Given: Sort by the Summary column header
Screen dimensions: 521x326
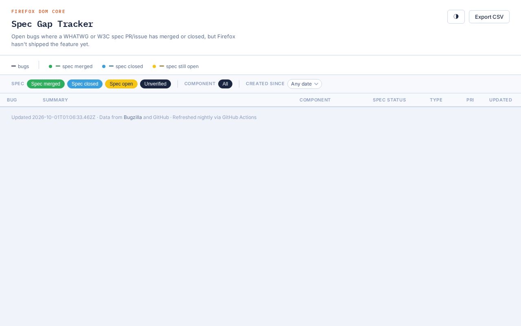Looking at the screenshot, I should point(55,100).
